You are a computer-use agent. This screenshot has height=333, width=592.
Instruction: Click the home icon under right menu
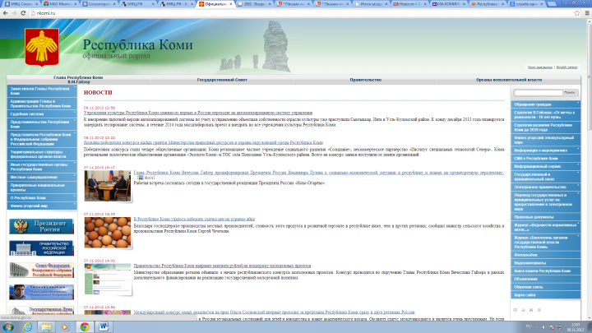pyautogui.click(x=523, y=310)
